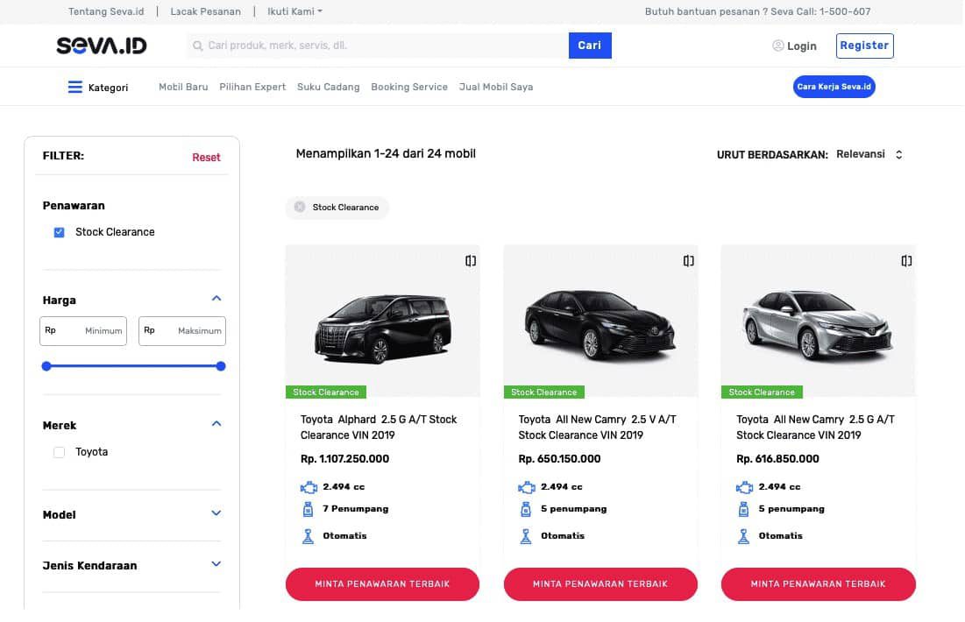
Task: Open Lacak Pesanan link
Action: coord(206,11)
